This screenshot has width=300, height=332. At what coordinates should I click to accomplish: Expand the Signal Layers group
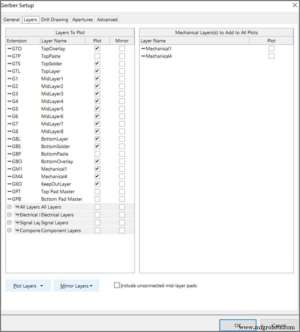coord(9,222)
